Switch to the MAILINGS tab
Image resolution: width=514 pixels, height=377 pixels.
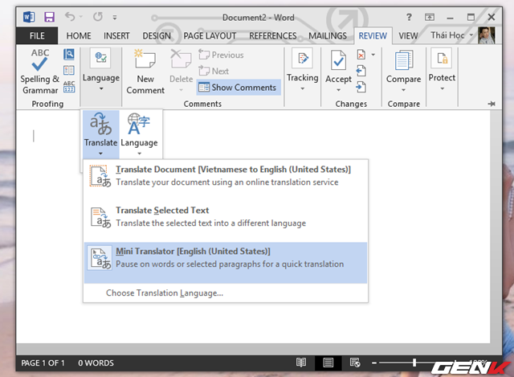328,35
